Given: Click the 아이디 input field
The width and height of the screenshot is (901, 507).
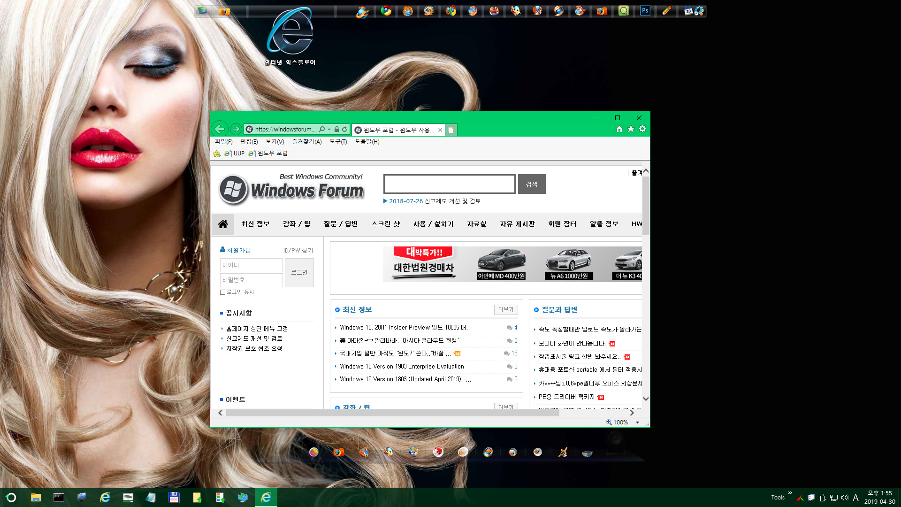Looking at the screenshot, I should (251, 265).
